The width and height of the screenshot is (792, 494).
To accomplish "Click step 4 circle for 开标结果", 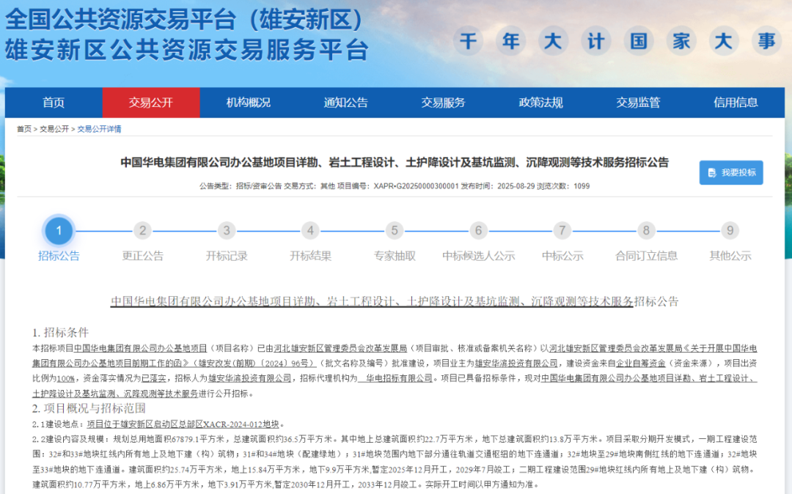I will 311,231.
